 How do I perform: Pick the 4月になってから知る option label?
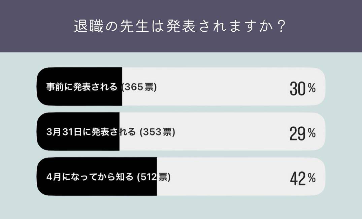(x=90, y=177)
